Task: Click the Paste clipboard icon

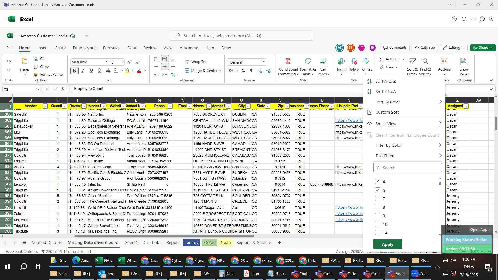Action: [24, 61]
